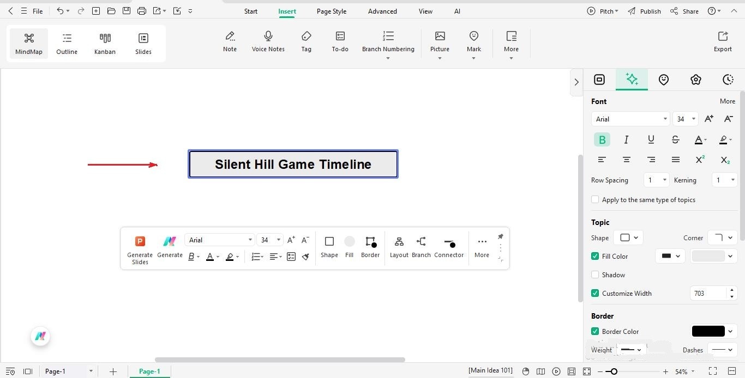
Task: Expand Branch Numbering dropdown
Action: tap(388, 58)
